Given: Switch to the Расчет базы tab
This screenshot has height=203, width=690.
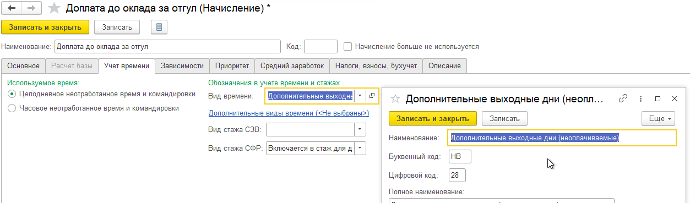Looking at the screenshot, I should point(72,66).
